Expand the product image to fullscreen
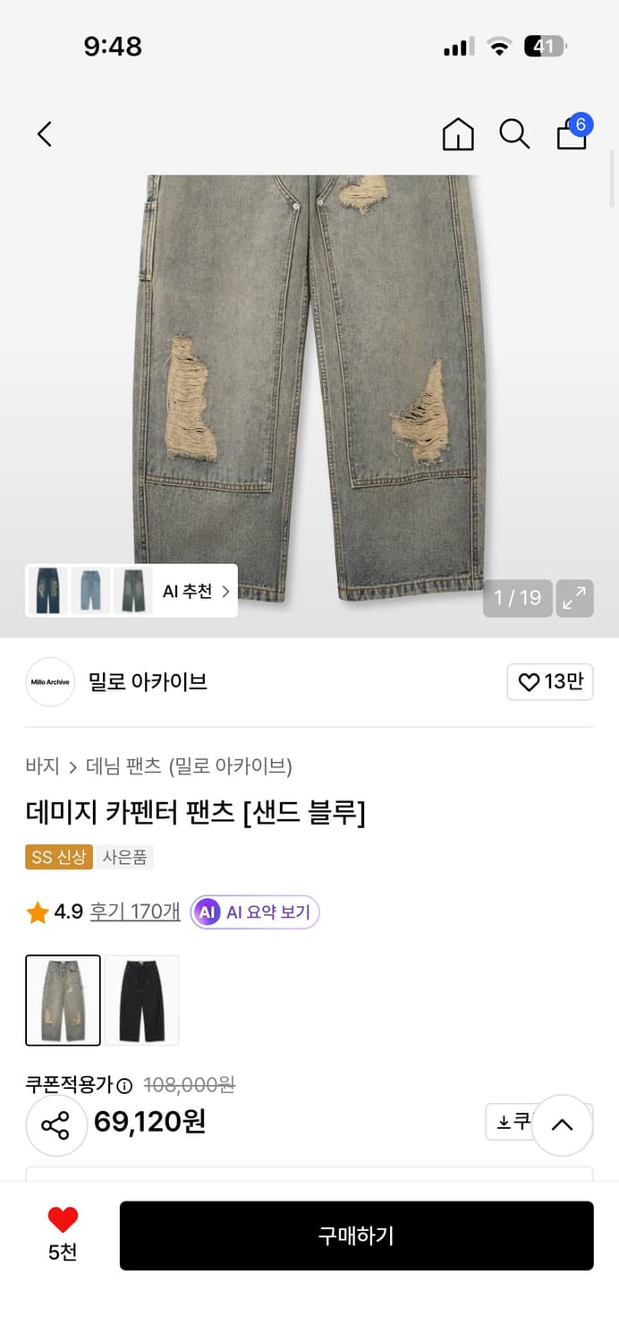619x1343 pixels. tap(575, 598)
